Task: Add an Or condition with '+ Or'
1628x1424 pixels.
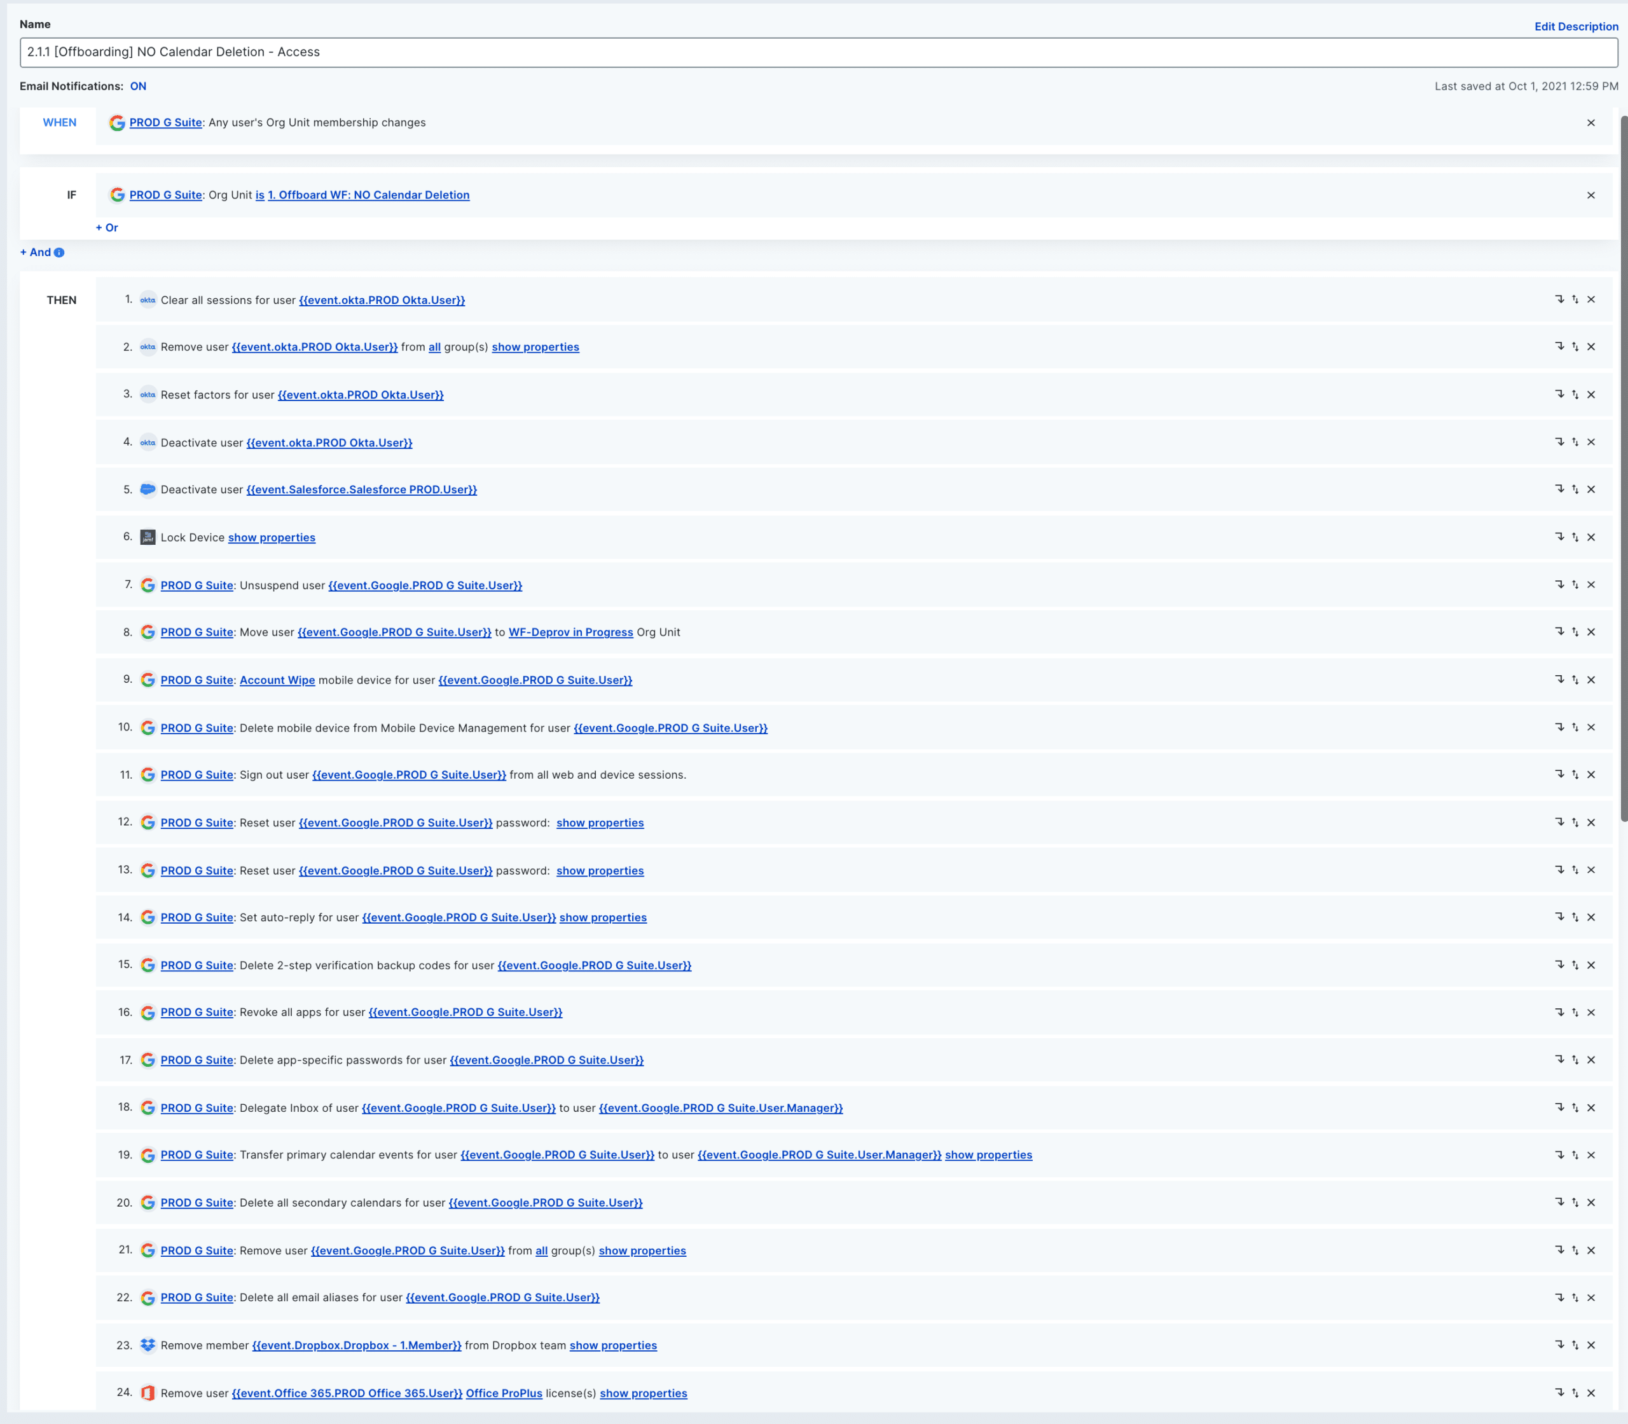Action: [107, 228]
